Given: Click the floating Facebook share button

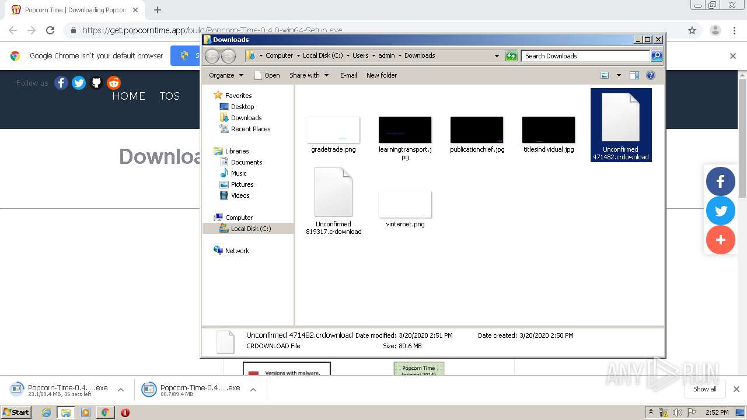Looking at the screenshot, I should click(721, 181).
